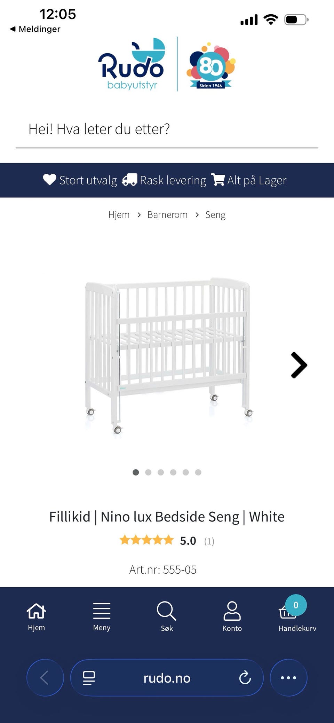The width and height of the screenshot is (334, 723).
Task: Open Barnerom breadcrumb link
Action: [167, 215]
